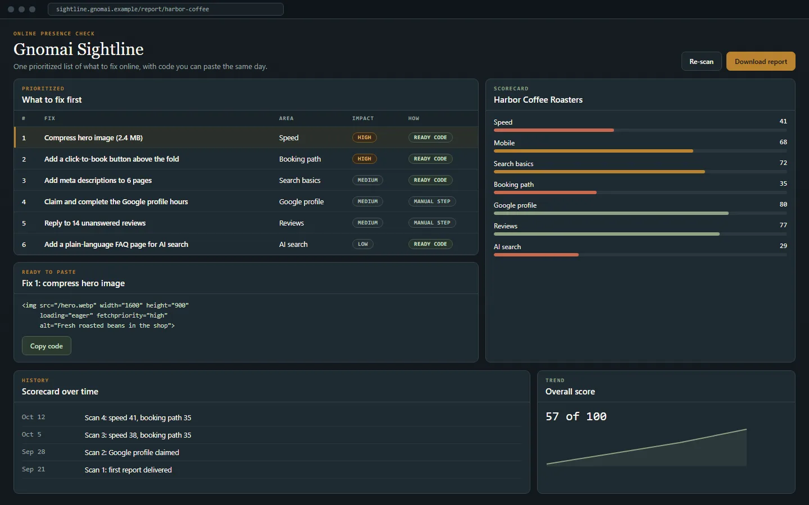Open "Add a click-to-book button above the fold"
This screenshot has width=809, height=505.
pos(246,159)
